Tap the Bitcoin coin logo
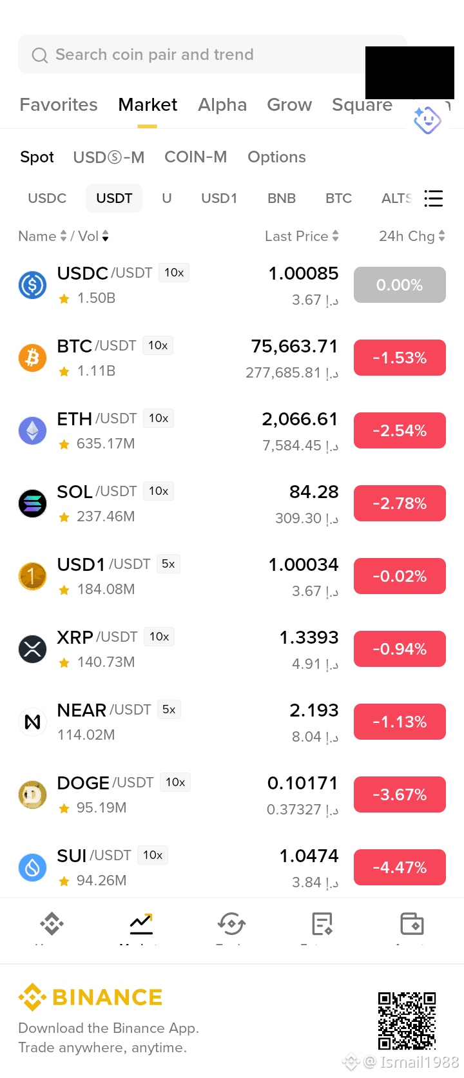464x1078 pixels. coord(32,358)
